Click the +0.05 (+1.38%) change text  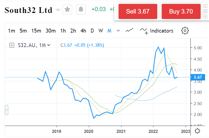89,45
